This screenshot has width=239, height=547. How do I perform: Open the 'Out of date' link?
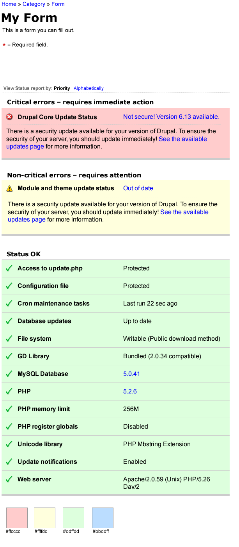click(x=138, y=188)
